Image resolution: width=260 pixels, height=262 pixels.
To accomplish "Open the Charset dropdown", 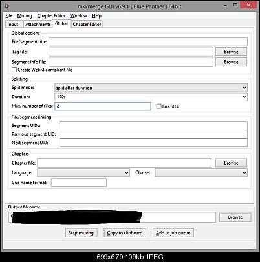I will 201,173.
